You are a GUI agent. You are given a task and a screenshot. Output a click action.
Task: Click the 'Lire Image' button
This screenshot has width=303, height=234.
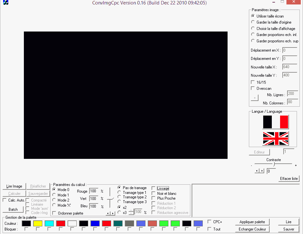click(x=14, y=186)
